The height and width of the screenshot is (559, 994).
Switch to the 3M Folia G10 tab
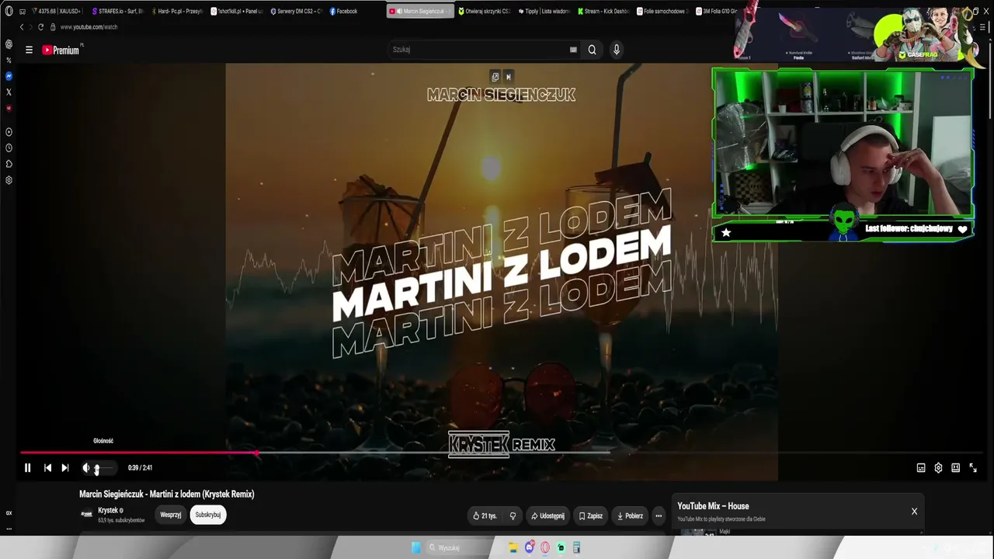pyautogui.click(x=716, y=12)
